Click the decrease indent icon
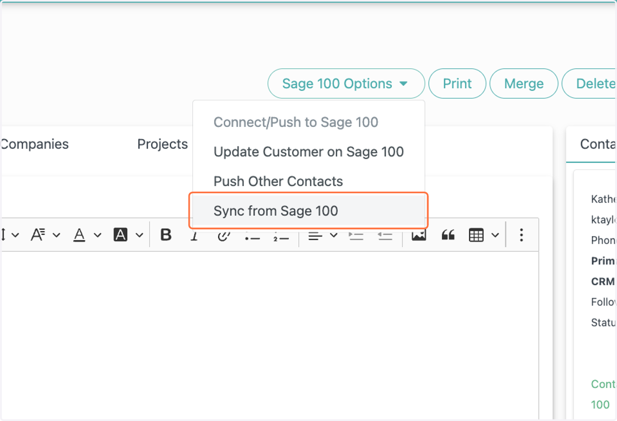This screenshot has width=617, height=421. pyautogui.click(x=385, y=236)
